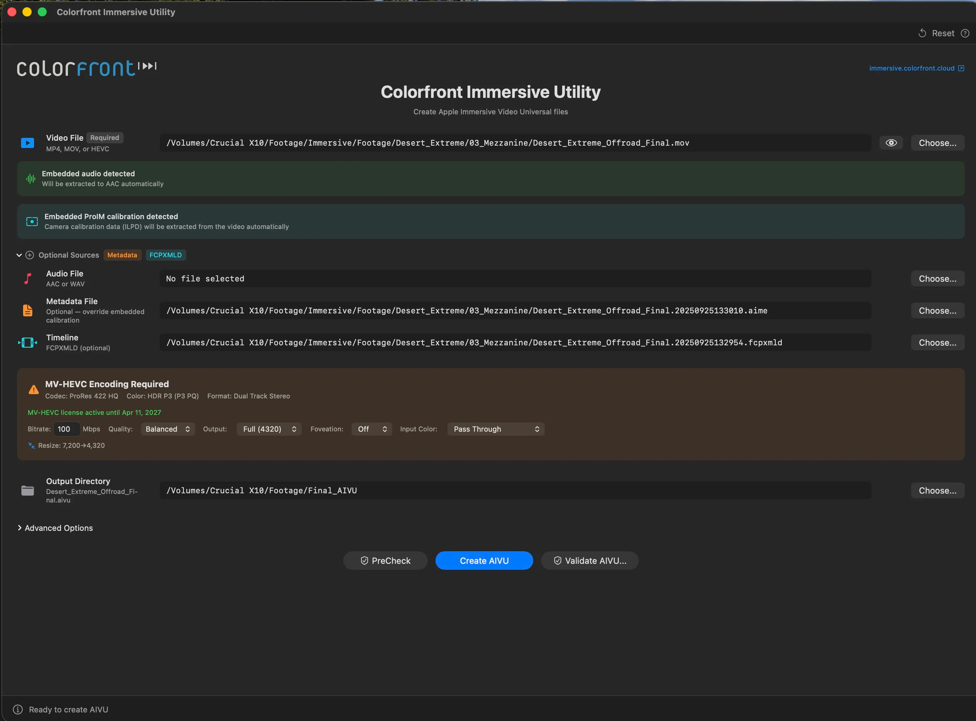Image resolution: width=976 pixels, height=721 pixels.
Task: Click the Timeline filmstrip icon
Action: click(27, 343)
